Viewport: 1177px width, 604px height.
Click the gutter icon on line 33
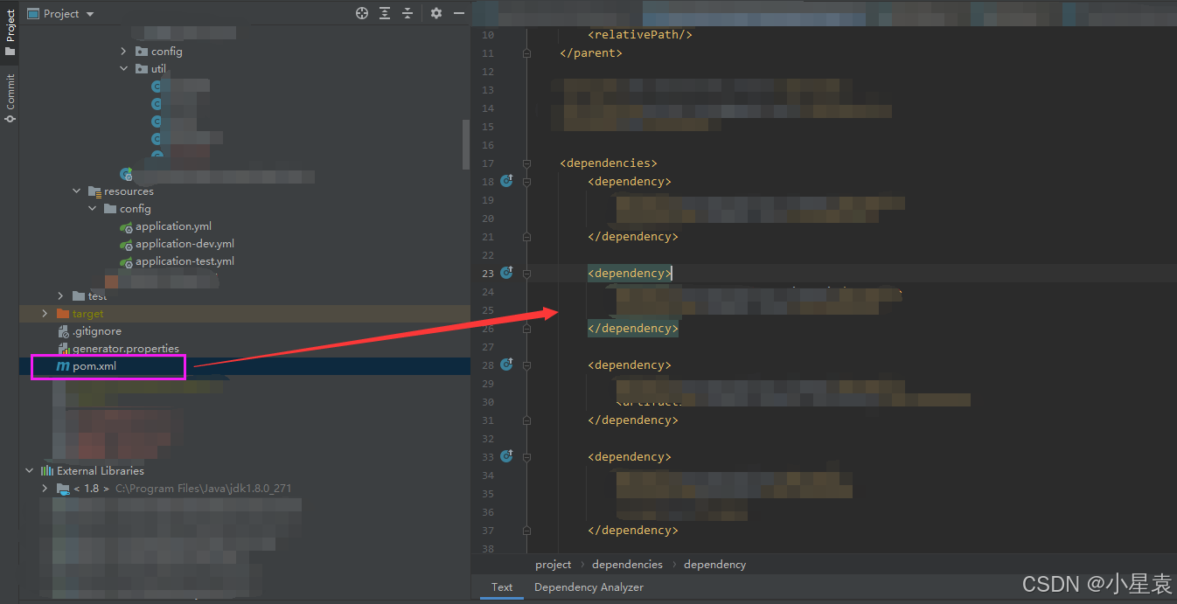[506, 457]
